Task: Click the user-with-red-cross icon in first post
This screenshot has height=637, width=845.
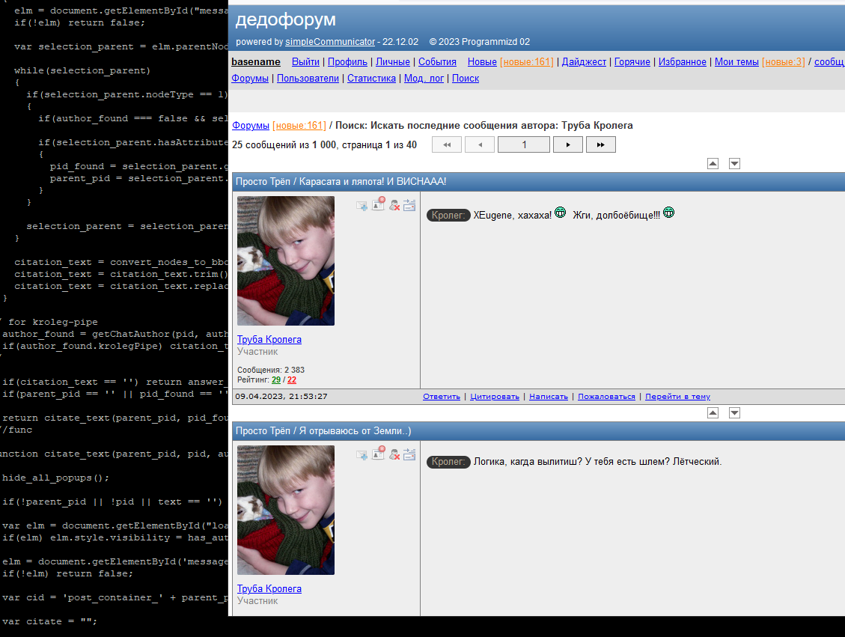Action: pyautogui.click(x=394, y=205)
